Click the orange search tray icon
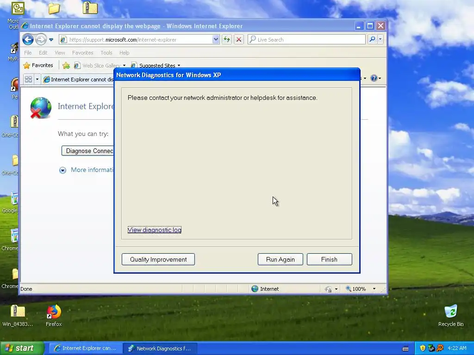This screenshot has width=474, height=355. [440, 348]
